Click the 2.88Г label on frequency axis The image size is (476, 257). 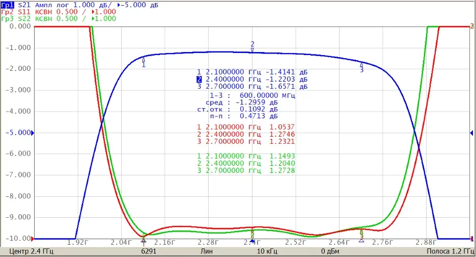click(426, 242)
